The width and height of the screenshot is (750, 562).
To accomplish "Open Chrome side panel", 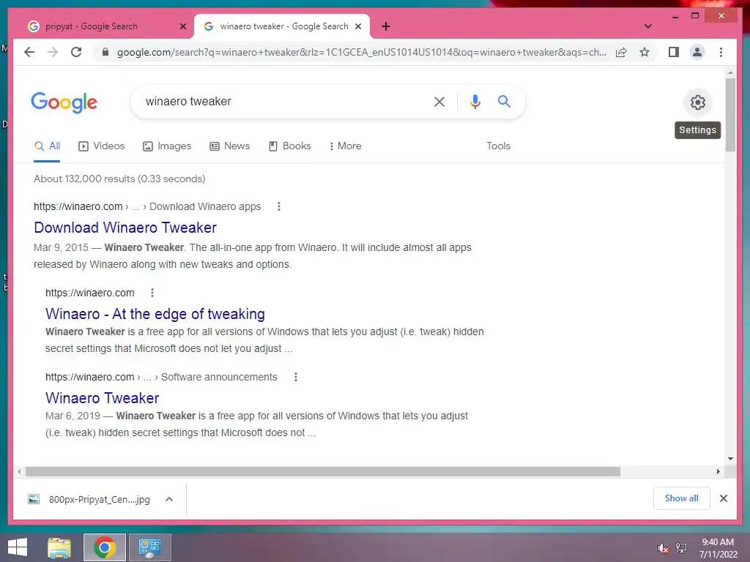I will (x=674, y=52).
